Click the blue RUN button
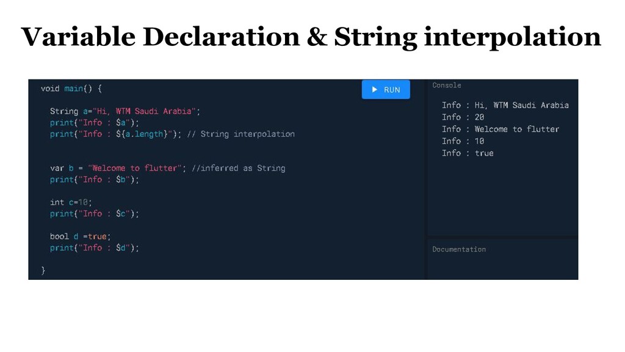This screenshot has height=352, width=625. 386,89
